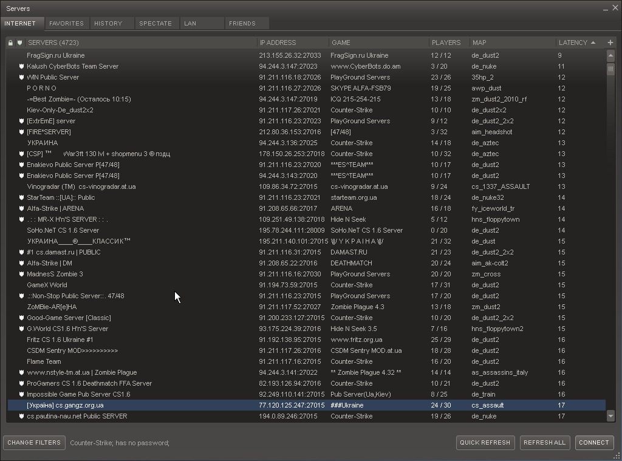
Task: Click the Refresh All button
Action: tap(545, 442)
